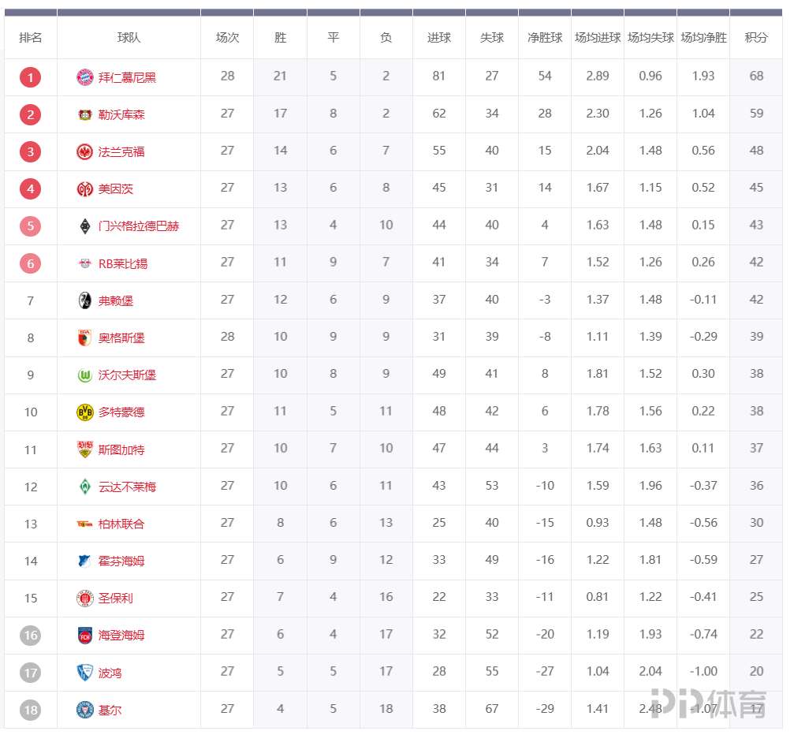
Task: Open the 斯图加特 team link
Action: (121, 449)
